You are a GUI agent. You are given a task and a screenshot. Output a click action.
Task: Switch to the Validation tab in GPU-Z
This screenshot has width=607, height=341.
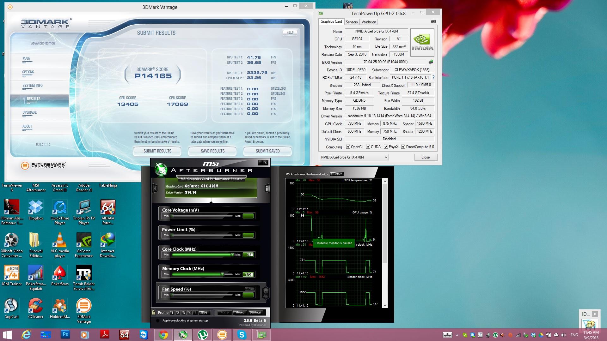coord(369,22)
